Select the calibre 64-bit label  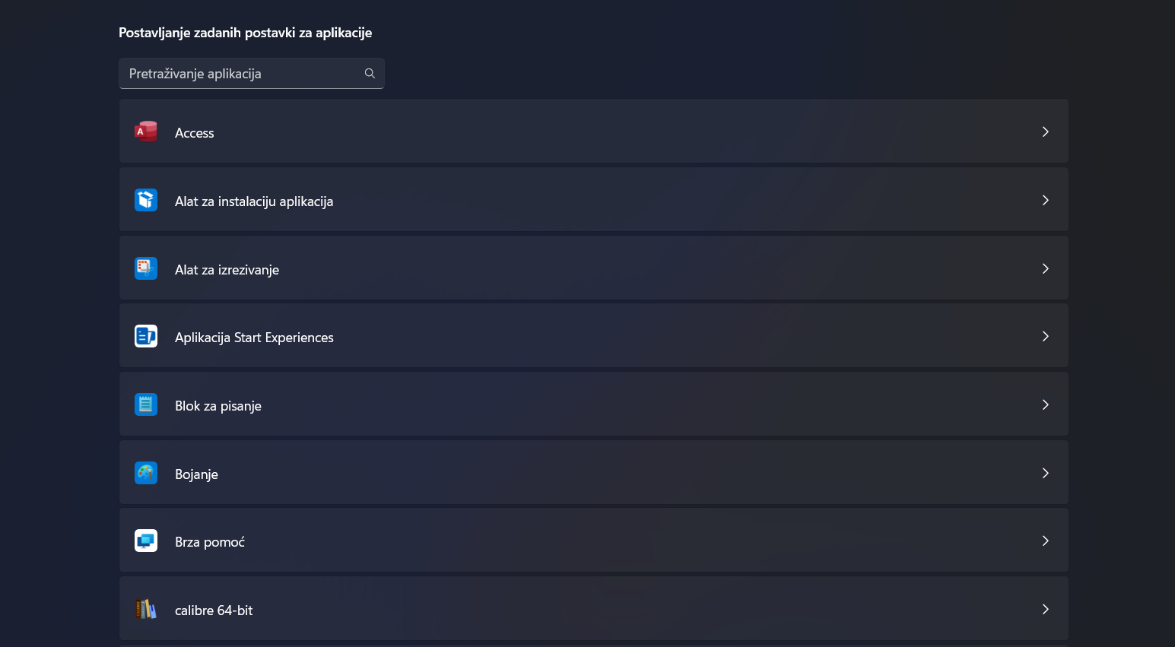coord(214,611)
